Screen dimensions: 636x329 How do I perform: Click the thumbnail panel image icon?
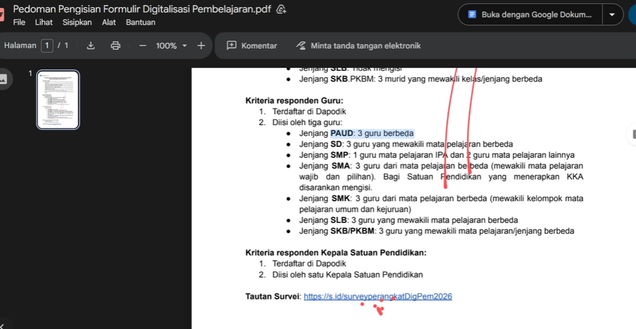click(x=3, y=80)
